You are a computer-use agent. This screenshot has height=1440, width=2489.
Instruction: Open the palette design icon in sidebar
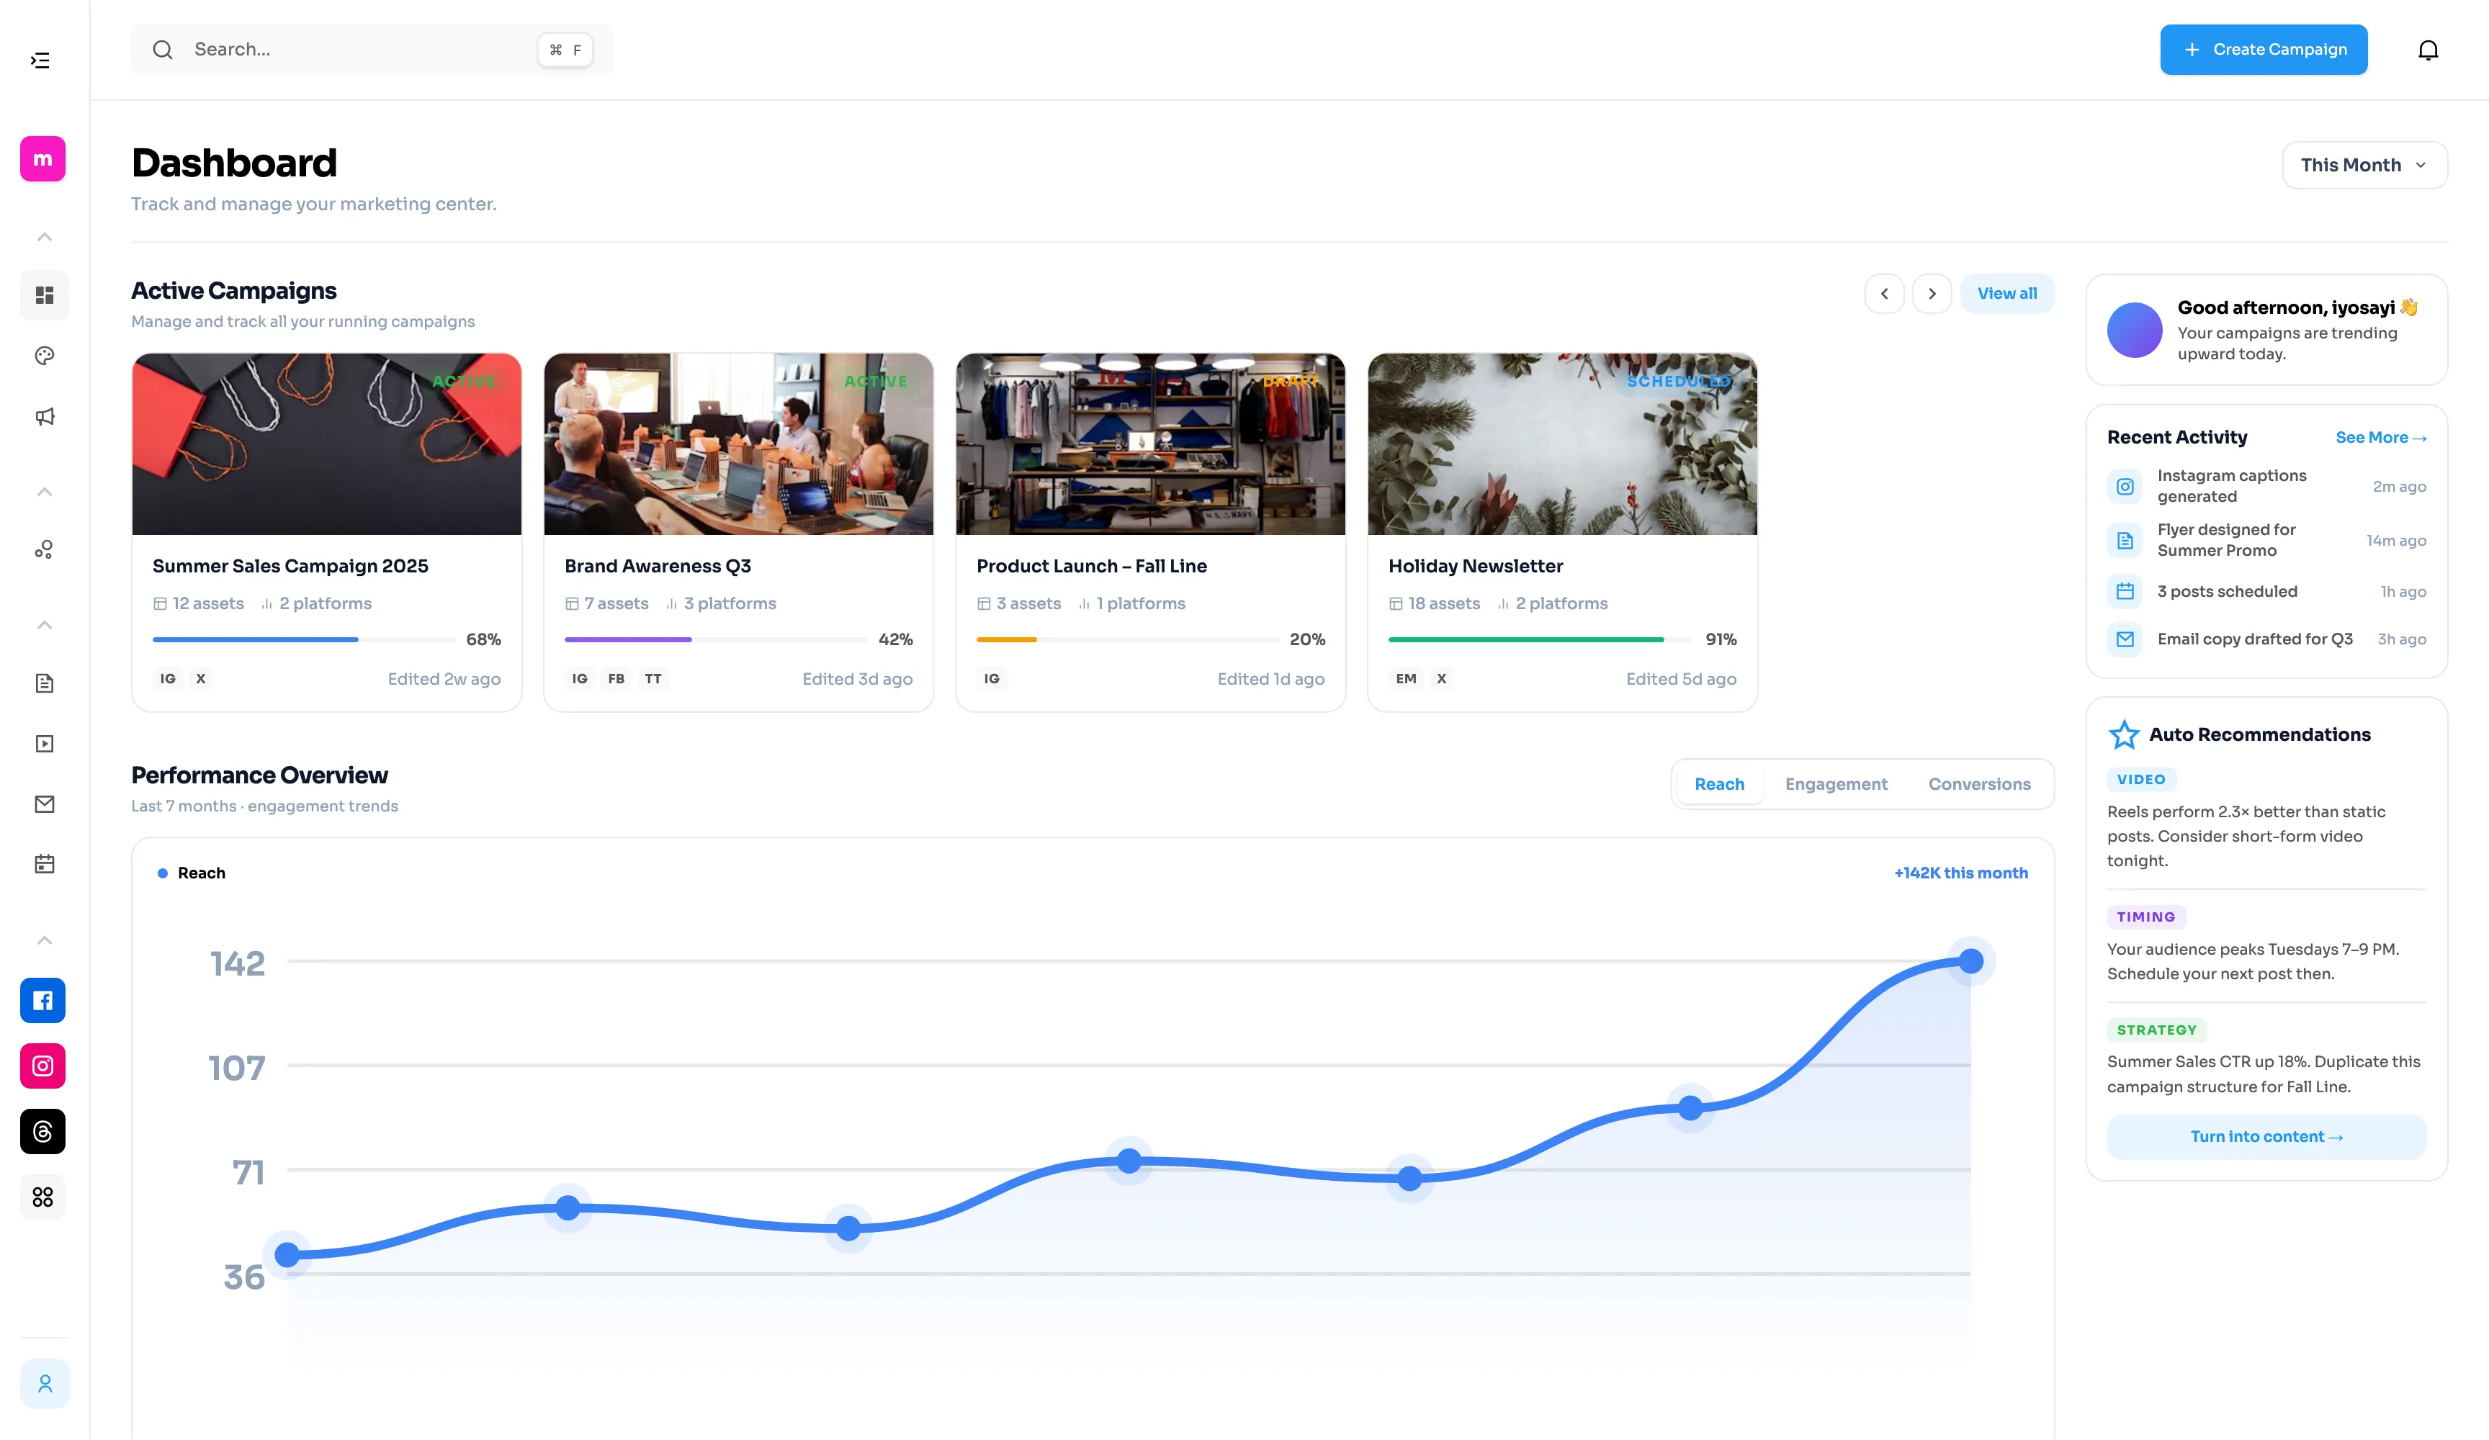(x=45, y=356)
